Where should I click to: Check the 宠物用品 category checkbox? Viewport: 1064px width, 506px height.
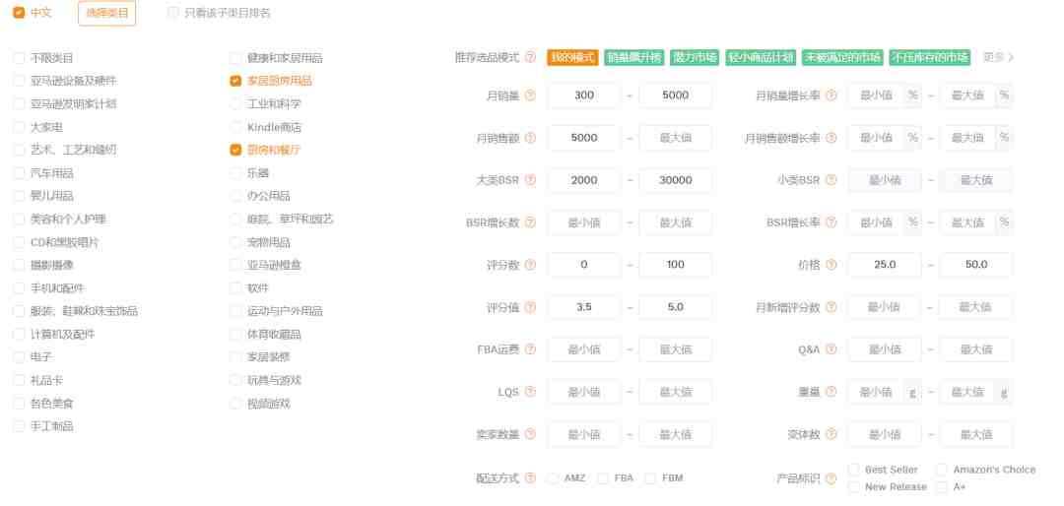click(235, 242)
